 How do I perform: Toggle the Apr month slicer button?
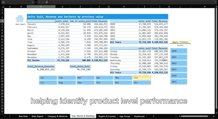104,78
